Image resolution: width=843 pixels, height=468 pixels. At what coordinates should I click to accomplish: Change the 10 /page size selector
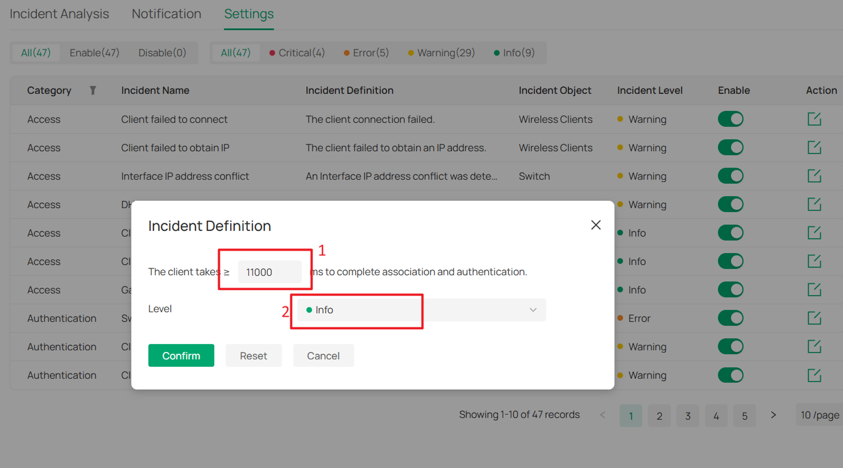pyautogui.click(x=819, y=415)
